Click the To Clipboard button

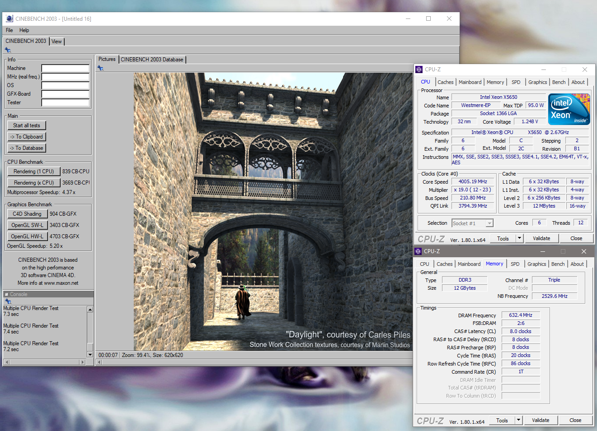(27, 137)
